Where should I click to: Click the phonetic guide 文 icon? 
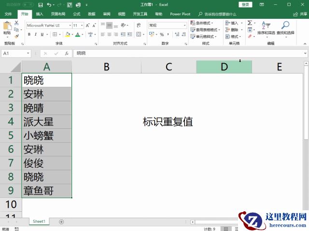(90, 34)
